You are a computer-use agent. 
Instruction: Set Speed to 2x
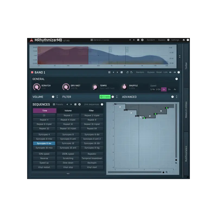click(x=169, y=90)
